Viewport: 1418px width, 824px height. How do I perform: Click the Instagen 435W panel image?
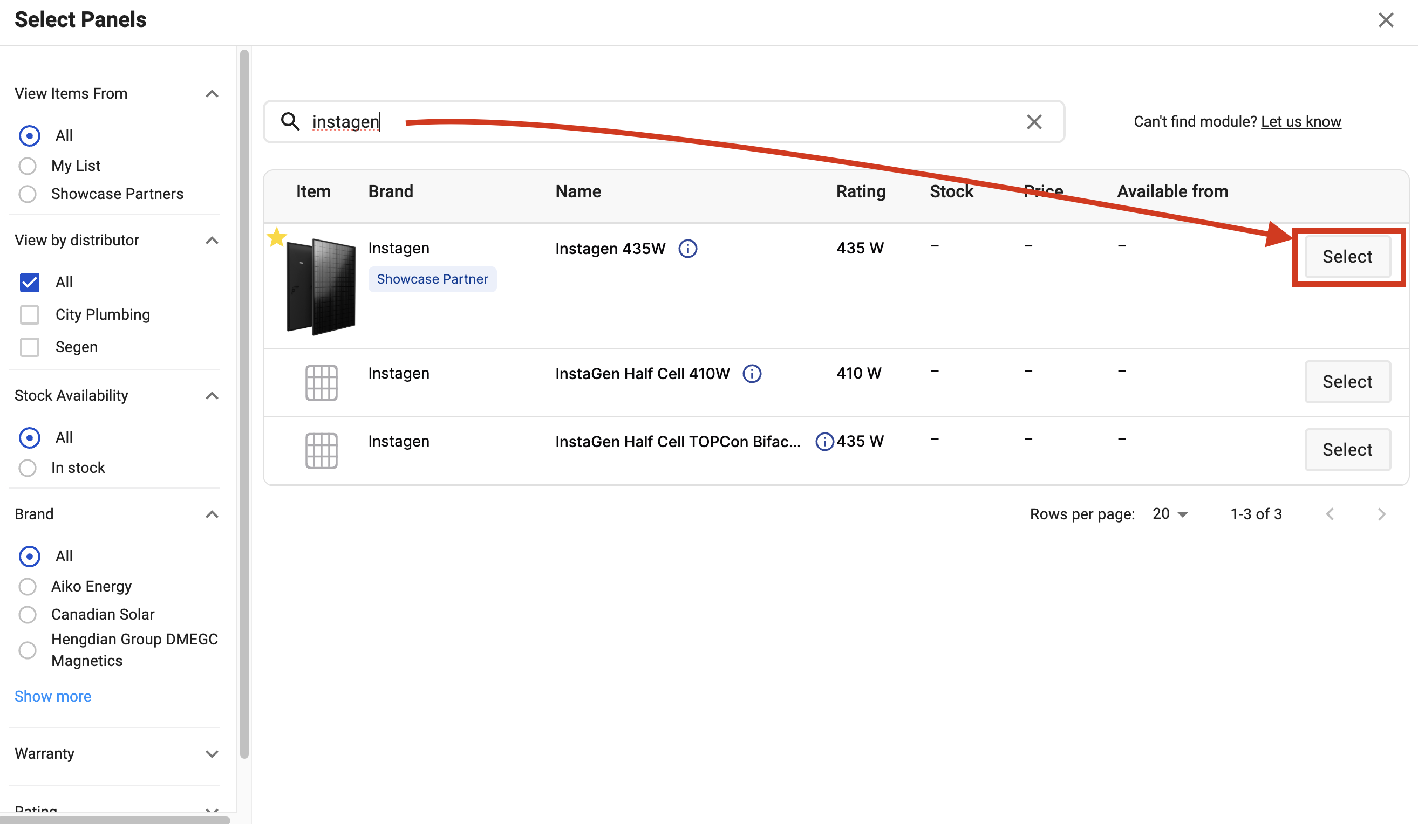(x=321, y=287)
